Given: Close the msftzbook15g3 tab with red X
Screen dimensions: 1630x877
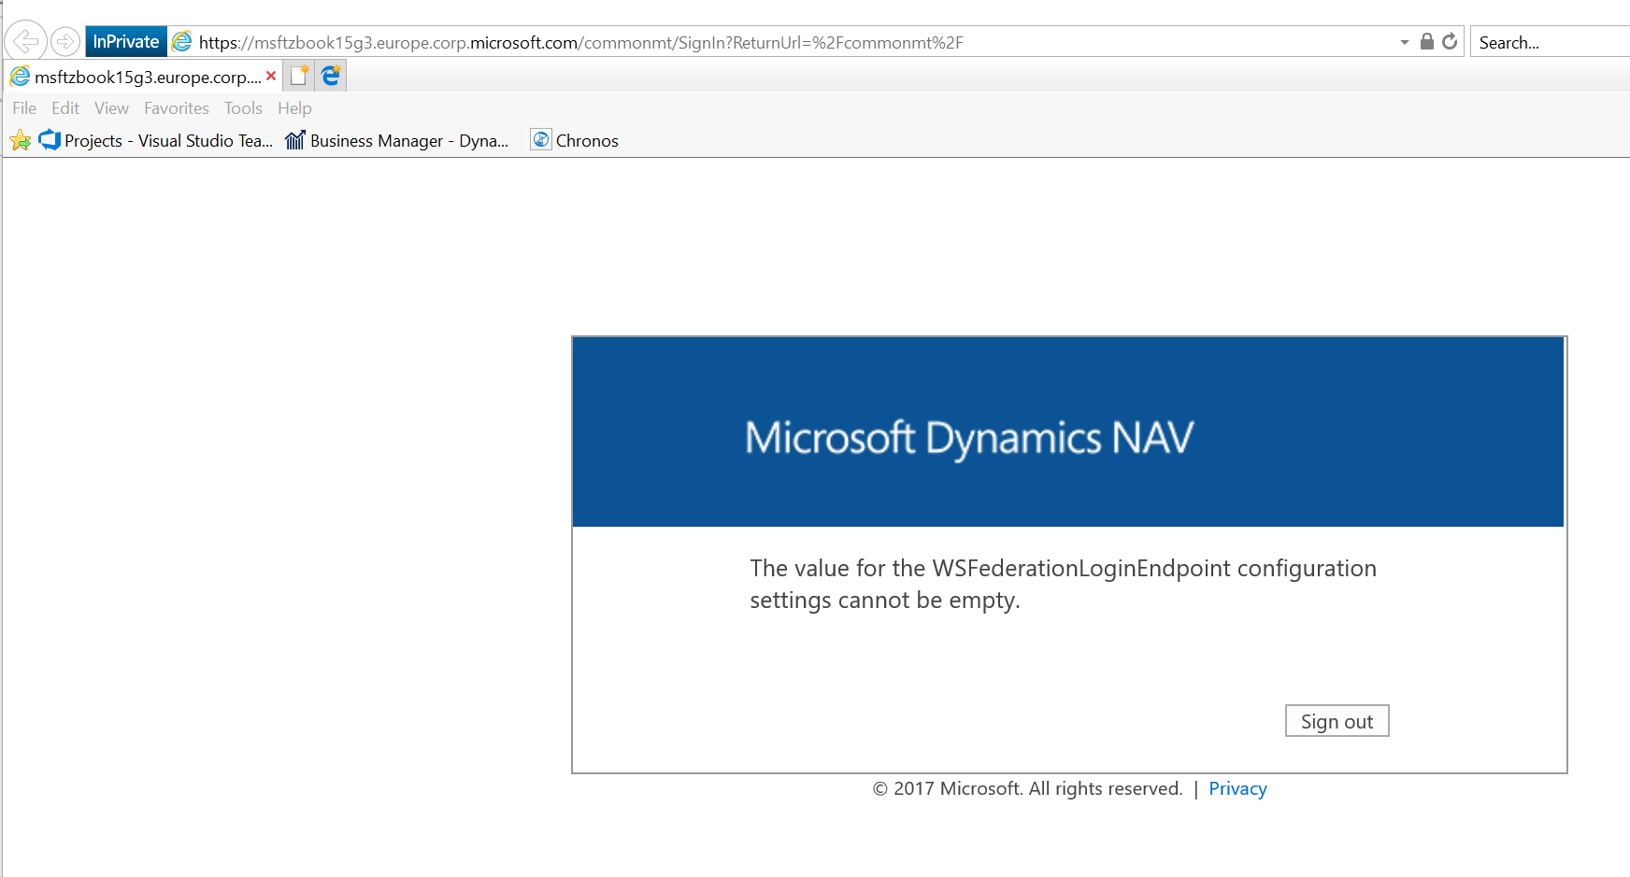Looking at the screenshot, I should click(x=271, y=76).
